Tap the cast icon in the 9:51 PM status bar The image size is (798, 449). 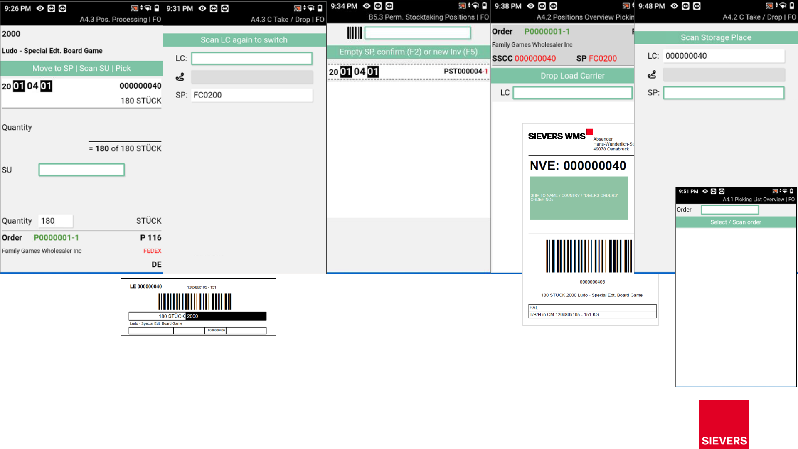(x=775, y=191)
